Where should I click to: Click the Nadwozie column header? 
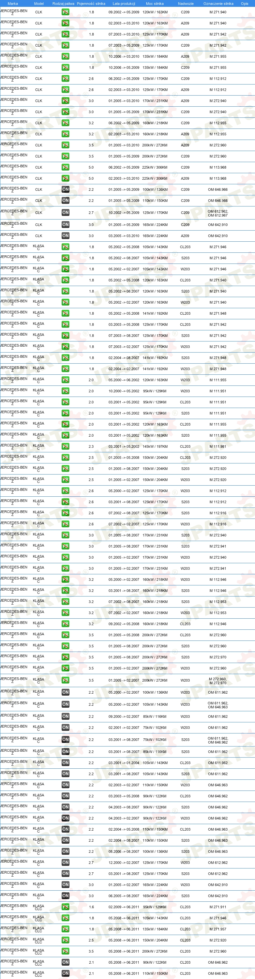click(x=186, y=3)
